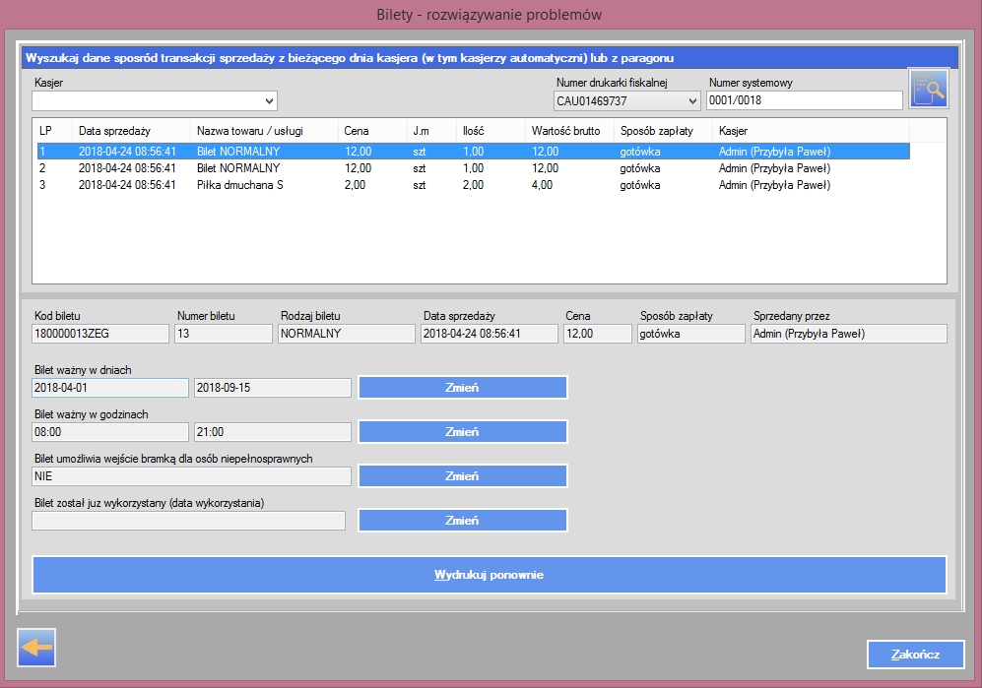Click the Numer systemowy input field
This screenshot has height=688, width=982.
tap(804, 100)
